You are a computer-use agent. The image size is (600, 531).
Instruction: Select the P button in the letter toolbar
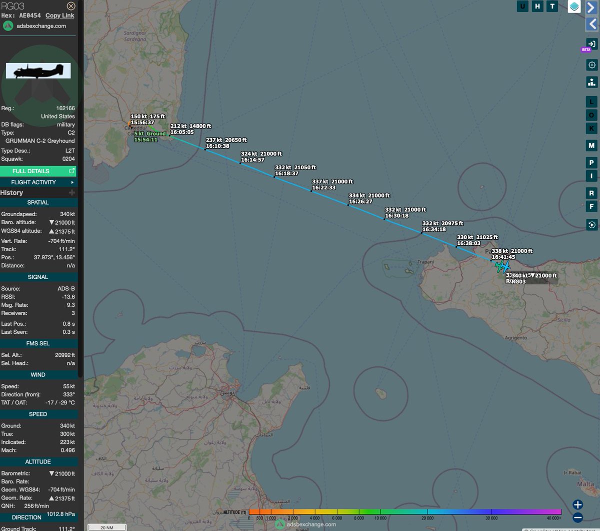tap(591, 162)
